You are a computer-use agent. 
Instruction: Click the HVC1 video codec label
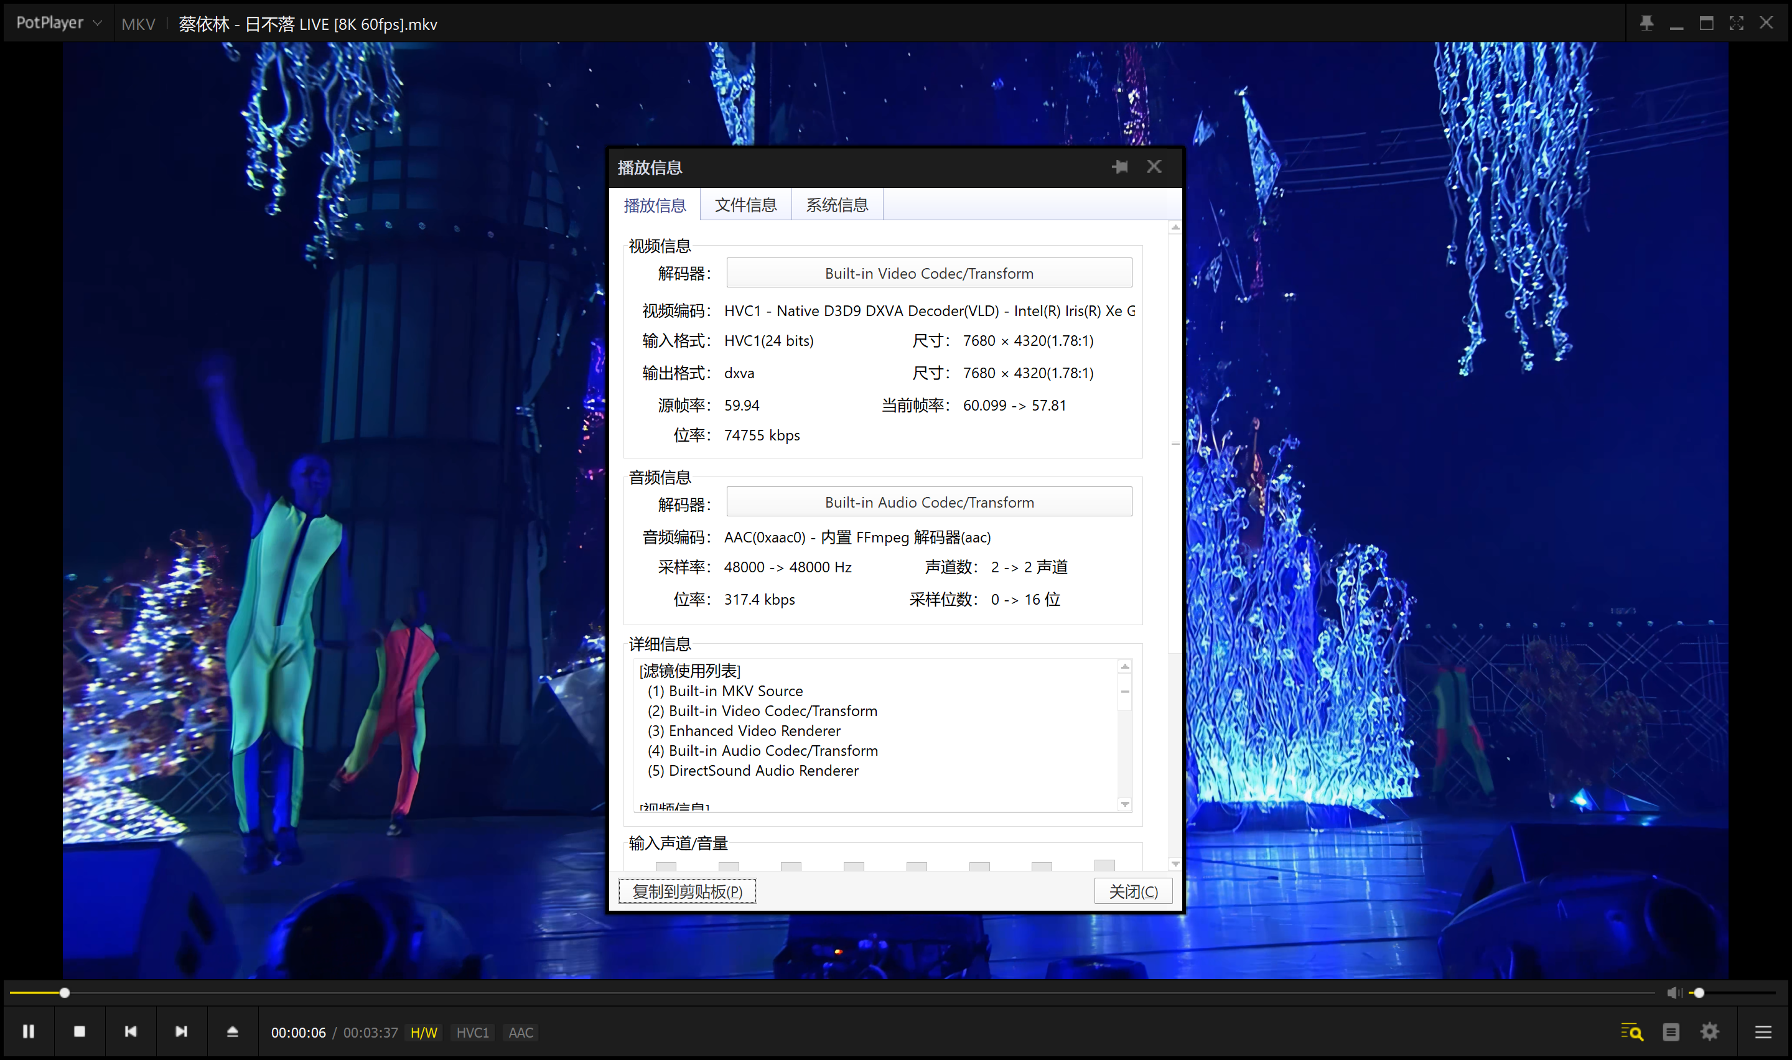click(x=472, y=1033)
